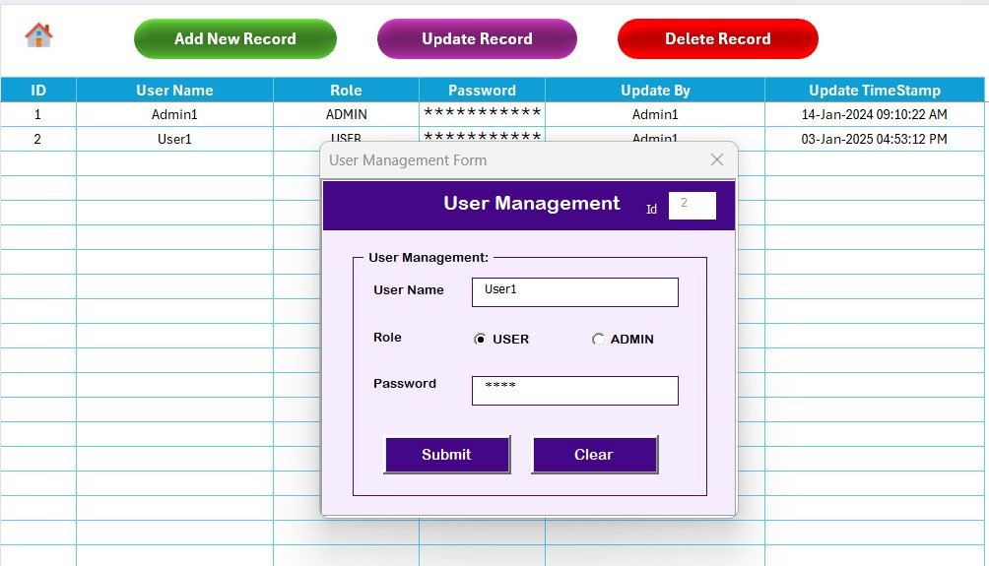This screenshot has height=566, width=989.
Task: Click the red Delete Record button
Action: [x=718, y=39]
